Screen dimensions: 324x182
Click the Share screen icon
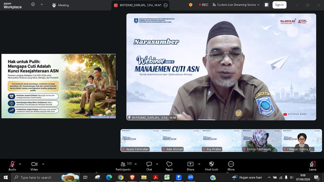[x=190, y=166]
